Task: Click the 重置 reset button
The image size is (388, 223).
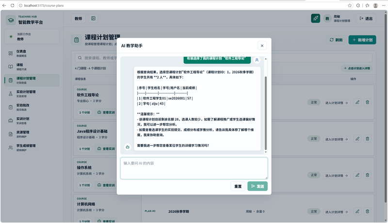Action: pos(238,186)
